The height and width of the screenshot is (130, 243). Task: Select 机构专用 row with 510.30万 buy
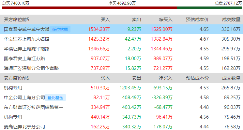pyautogui.click(x=121, y=88)
